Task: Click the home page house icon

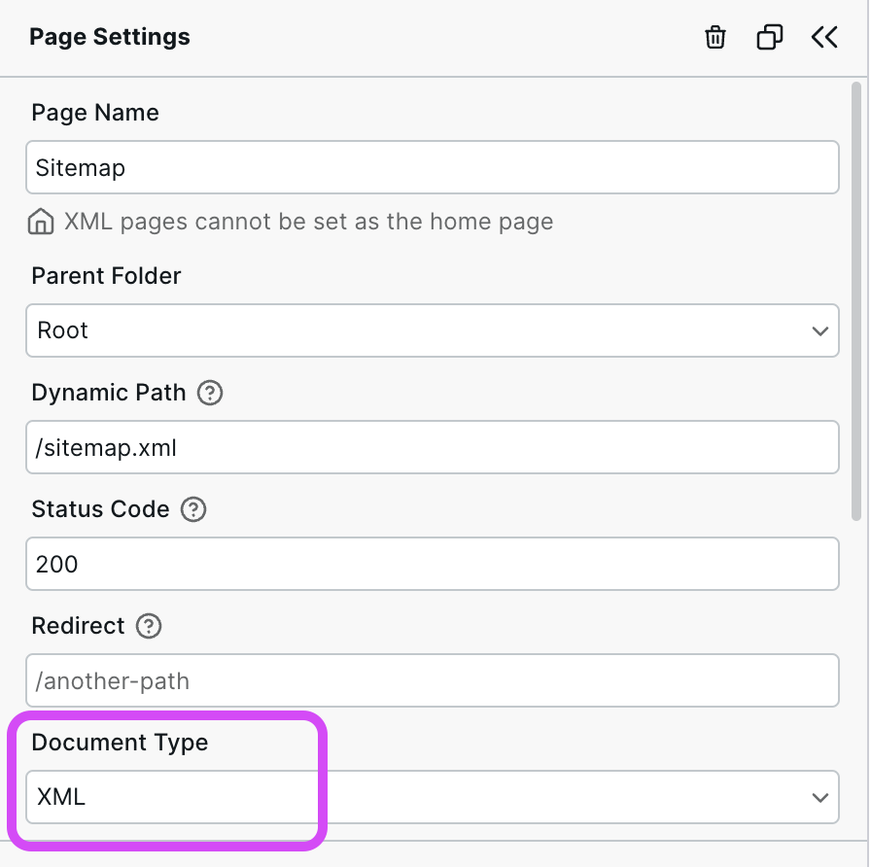Action: pos(41,222)
